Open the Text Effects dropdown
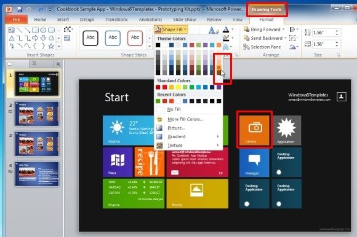The image size is (357, 237). click(x=231, y=47)
